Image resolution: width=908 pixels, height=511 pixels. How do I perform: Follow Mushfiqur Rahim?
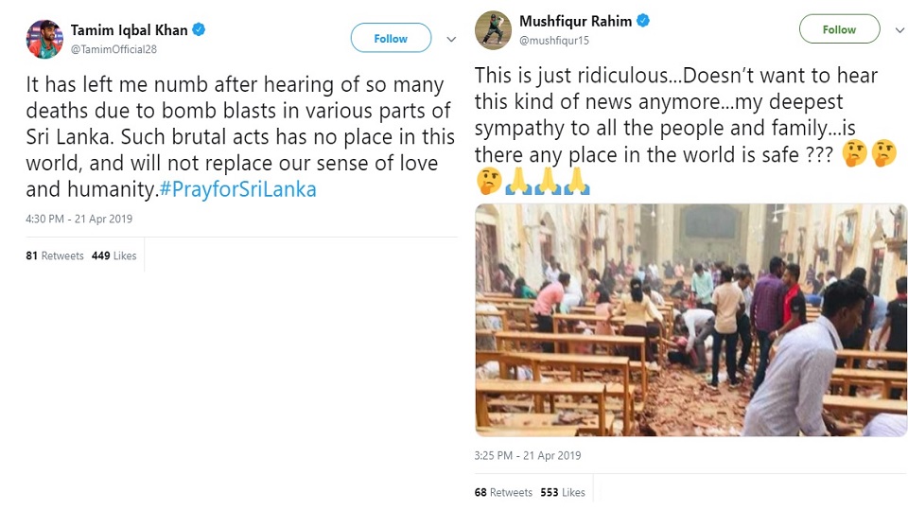point(839,29)
